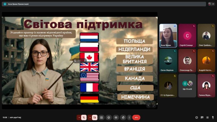
Task: Click the ФРАНЦІЯ label on slide
Action: tap(134, 69)
